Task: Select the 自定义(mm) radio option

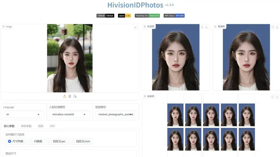Action: pyautogui.click(x=81, y=141)
